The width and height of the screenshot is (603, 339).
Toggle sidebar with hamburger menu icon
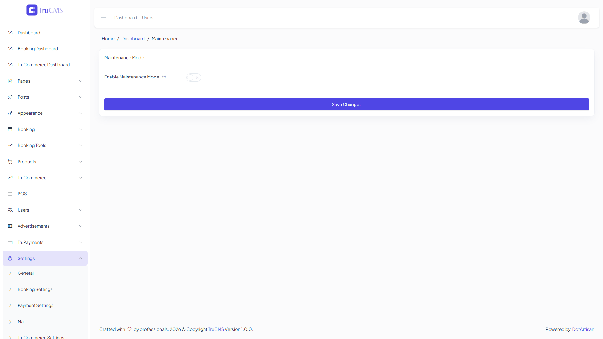(104, 18)
